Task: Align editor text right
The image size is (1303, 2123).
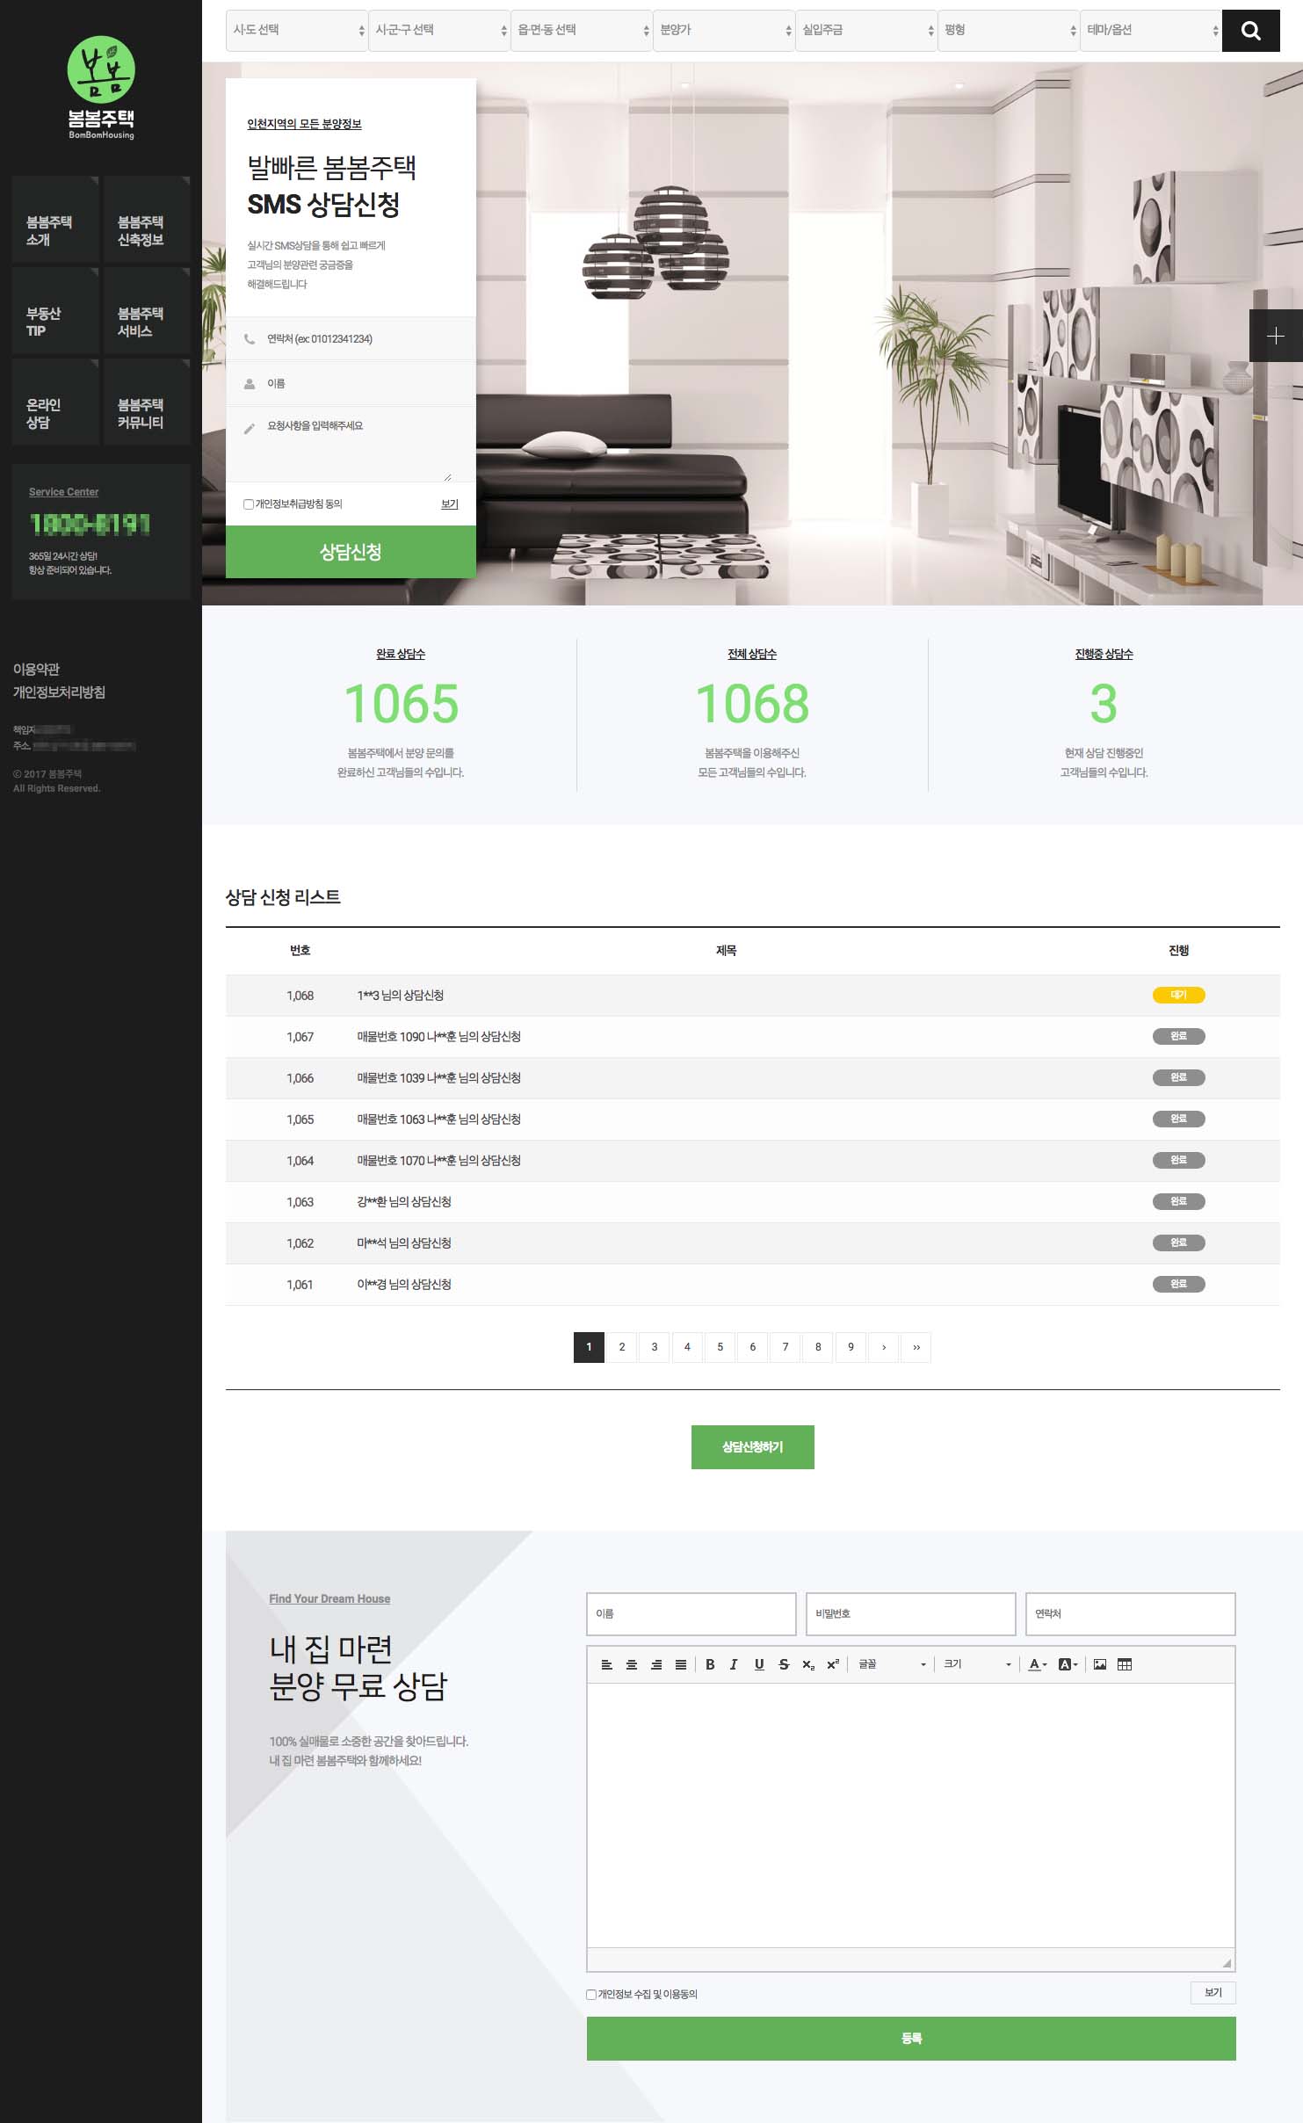Action: click(655, 1664)
